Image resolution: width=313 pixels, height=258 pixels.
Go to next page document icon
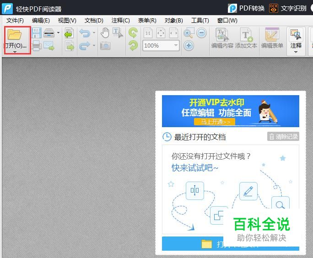point(70,46)
